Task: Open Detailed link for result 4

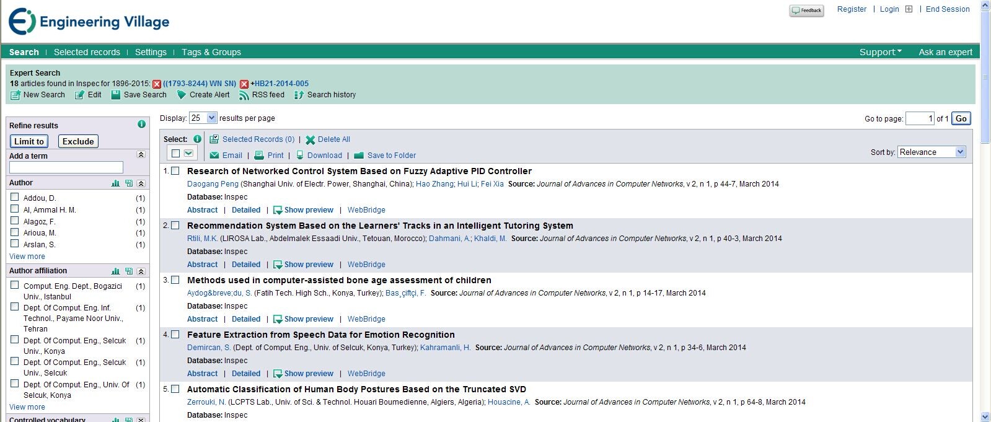Action: coord(246,374)
